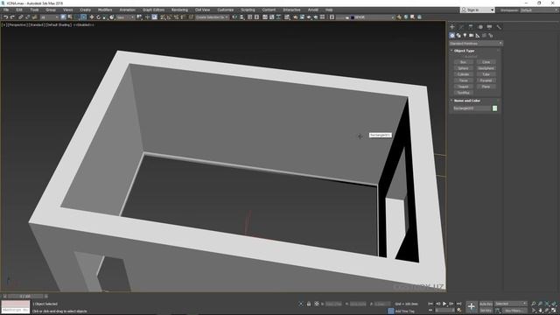
Task: Select the Cameras category icon
Action: coord(472,35)
